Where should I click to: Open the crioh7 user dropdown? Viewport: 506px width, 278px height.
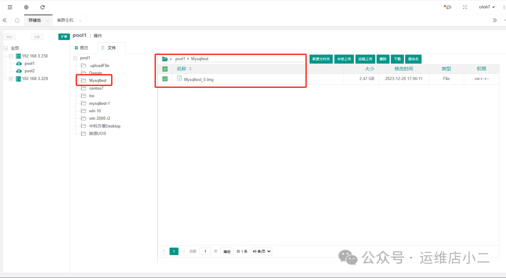click(487, 7)
